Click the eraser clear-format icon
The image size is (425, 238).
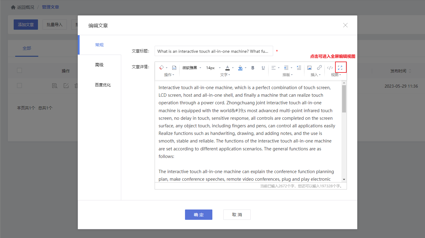[161, 68]
